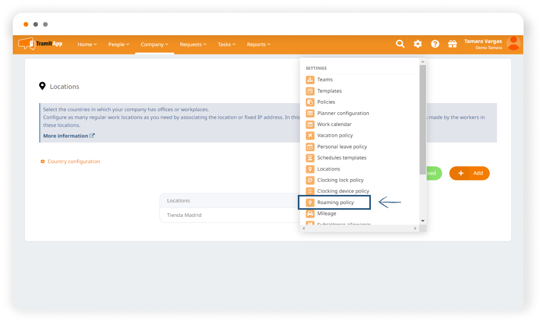Select Teams icon in settings list
The width and height of the screenshot is (542, 323).
[310, 80]
